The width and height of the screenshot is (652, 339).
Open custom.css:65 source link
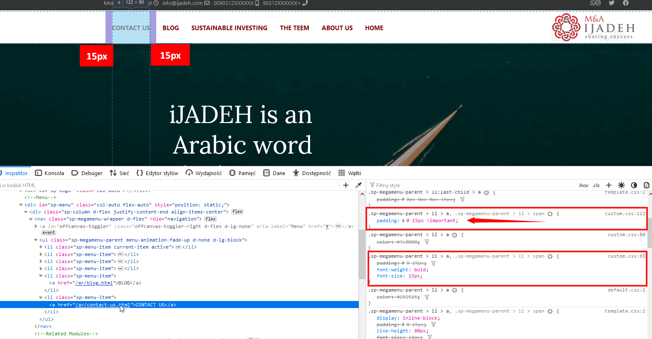coord(626,256)
